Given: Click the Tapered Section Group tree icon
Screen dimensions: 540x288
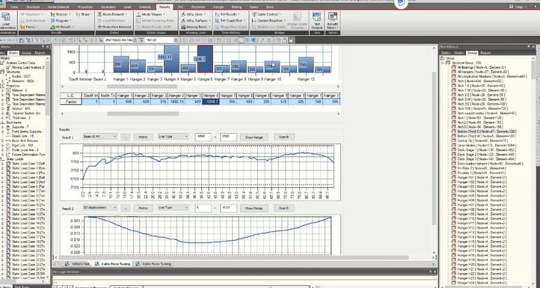Looking at the screenshot, I should point(7,113).
